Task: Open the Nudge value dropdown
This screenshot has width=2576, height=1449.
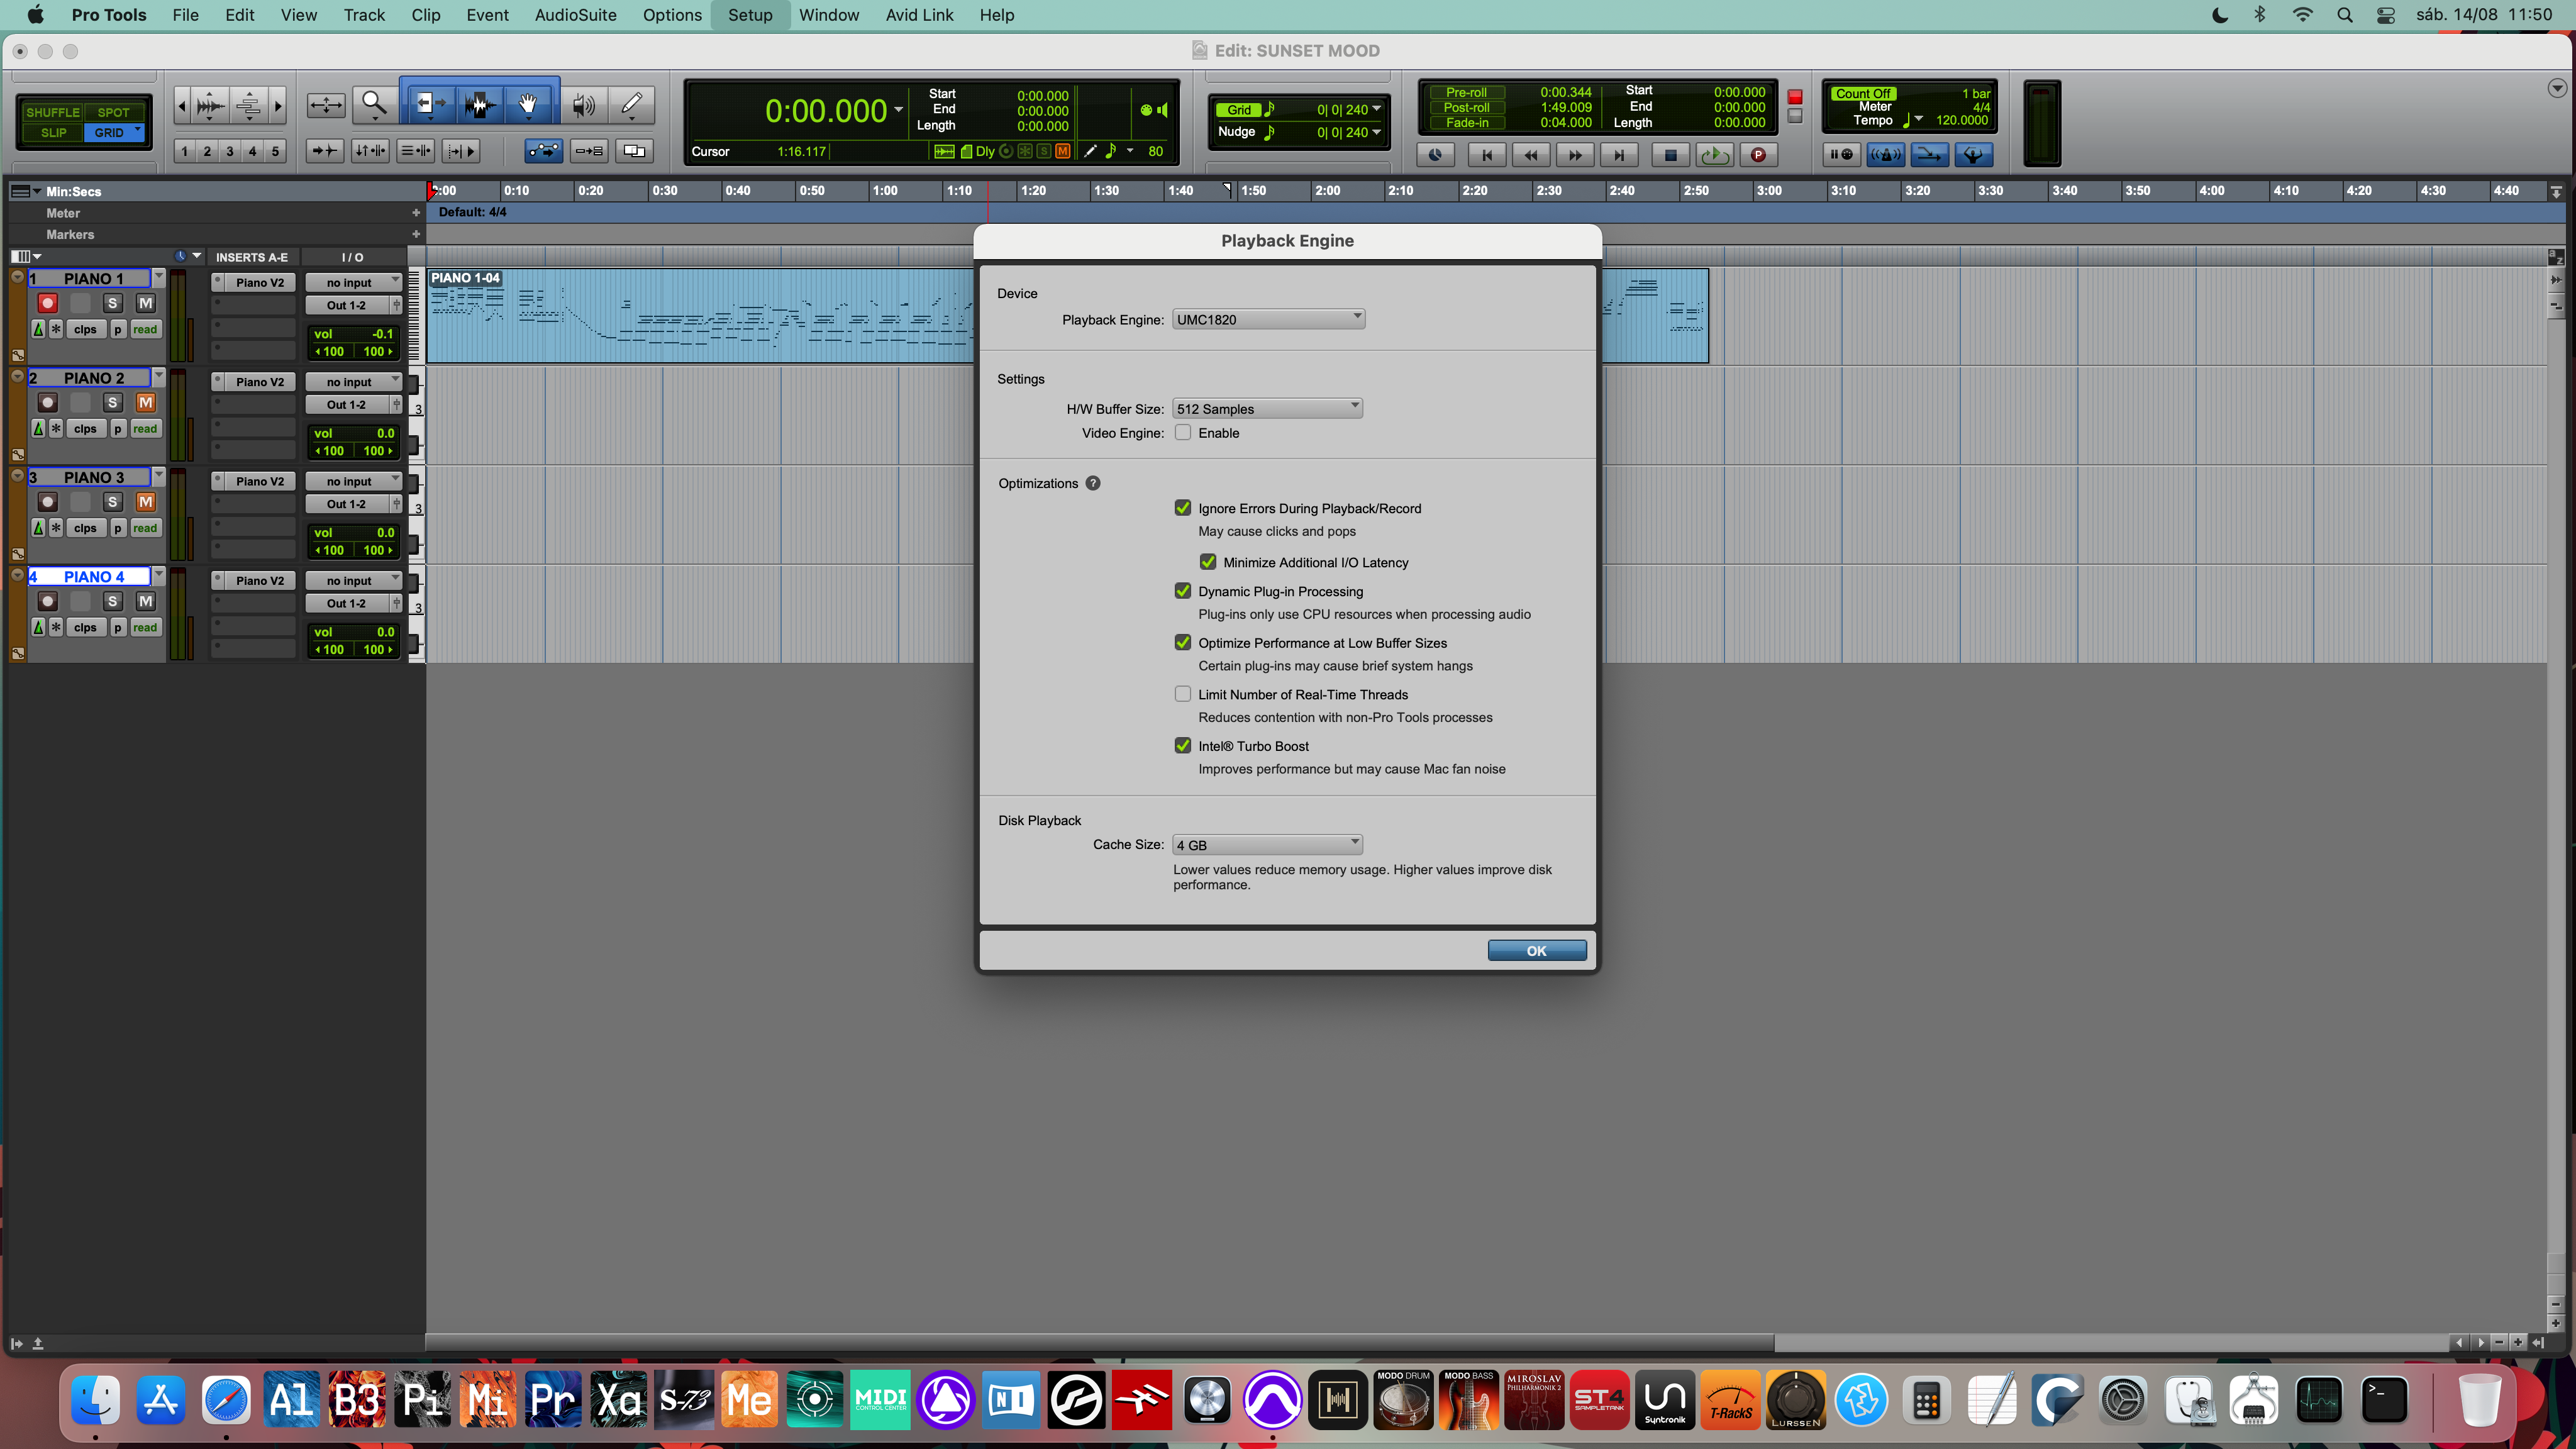Action: point(1377,131)
